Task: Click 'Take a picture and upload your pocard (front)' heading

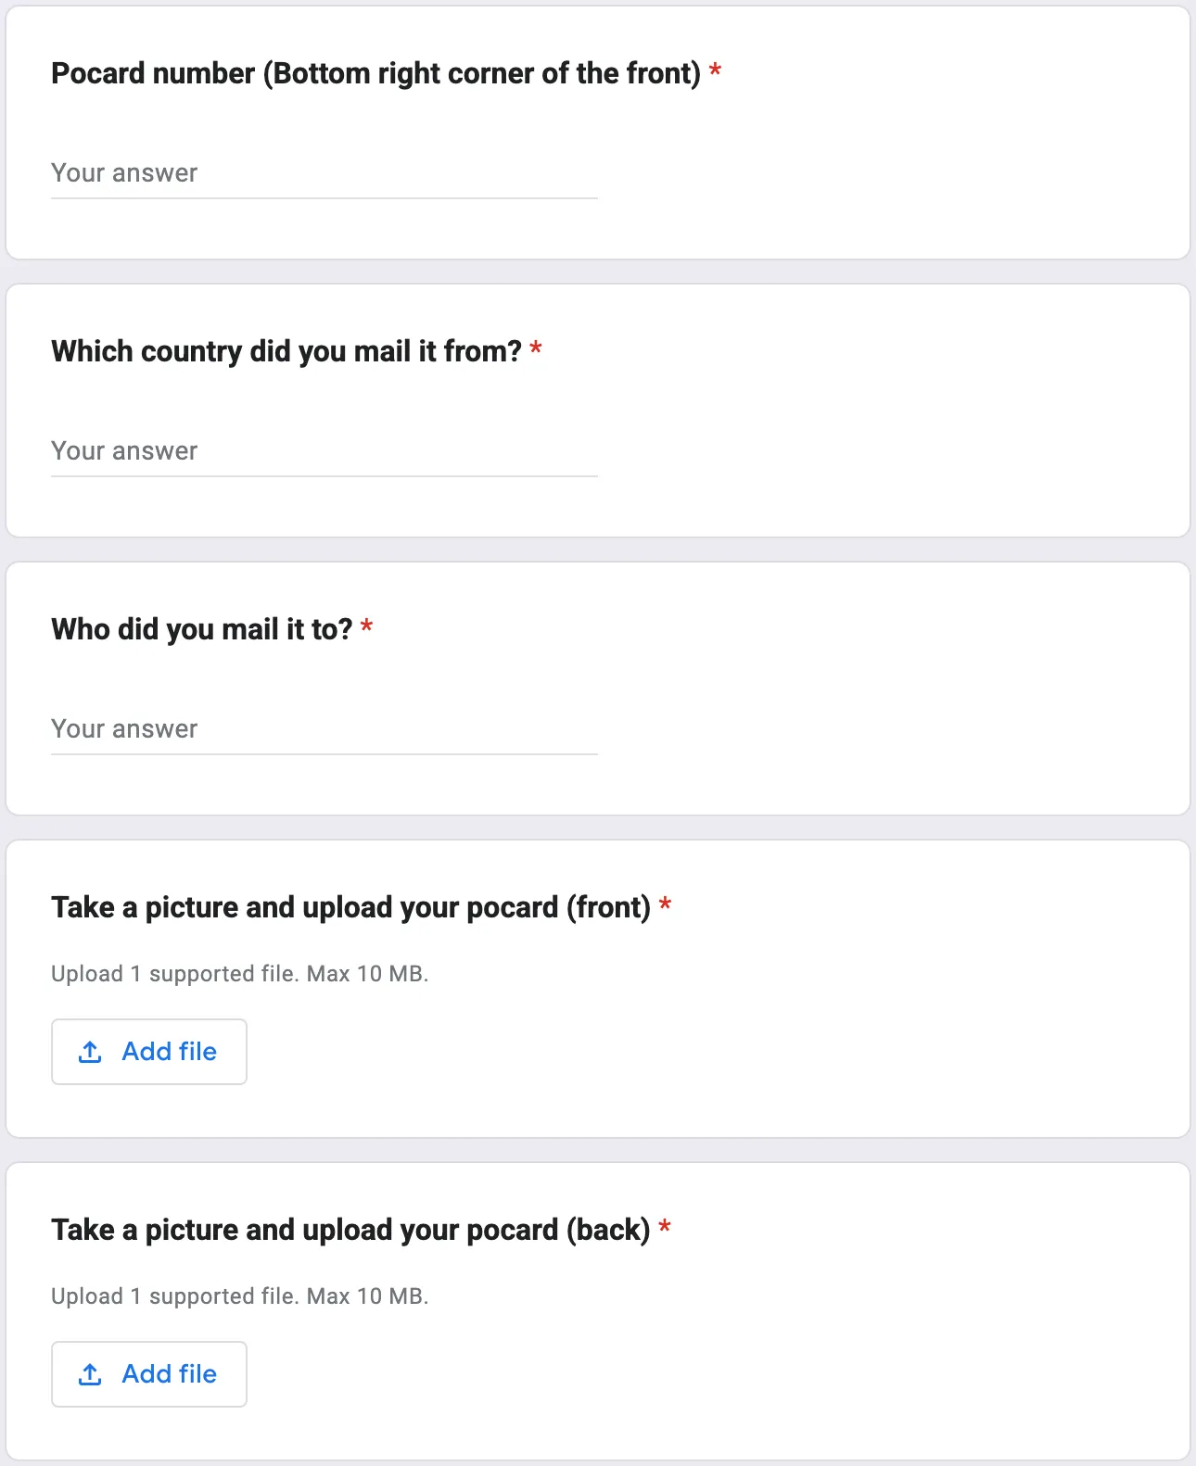Action: tap(351, 907)
